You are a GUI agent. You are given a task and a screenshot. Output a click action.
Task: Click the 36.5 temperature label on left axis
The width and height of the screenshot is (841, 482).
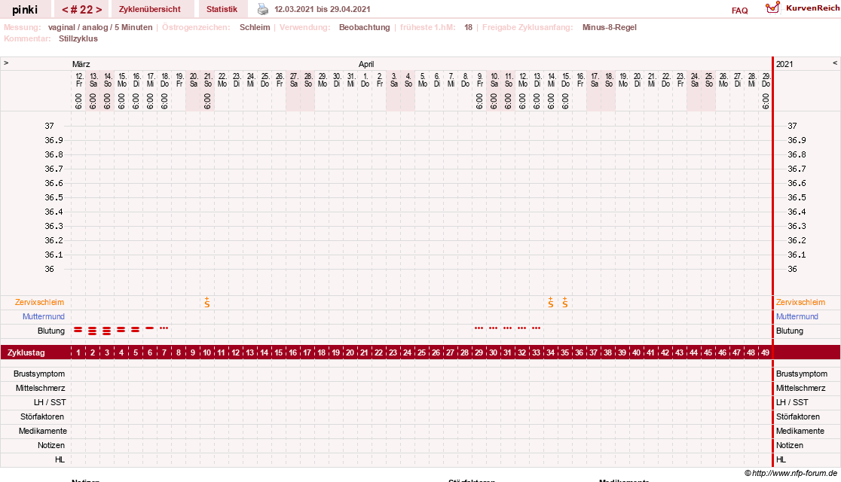(x=54, y=197)
